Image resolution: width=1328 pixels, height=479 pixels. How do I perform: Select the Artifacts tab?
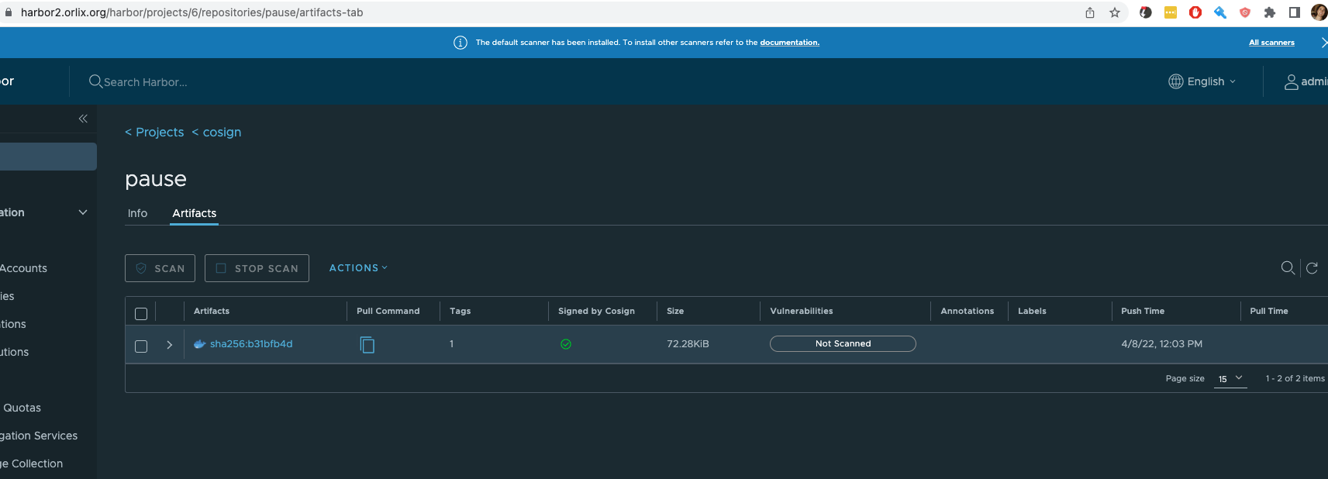[x=194, y=213]
